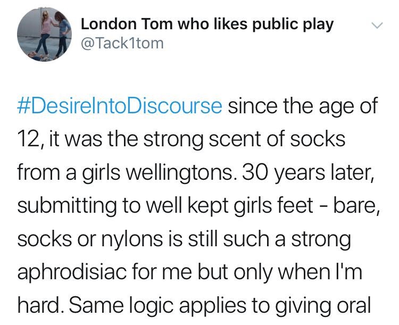Click the tweet line starting 'submitting to'

(x=199, y=205)
